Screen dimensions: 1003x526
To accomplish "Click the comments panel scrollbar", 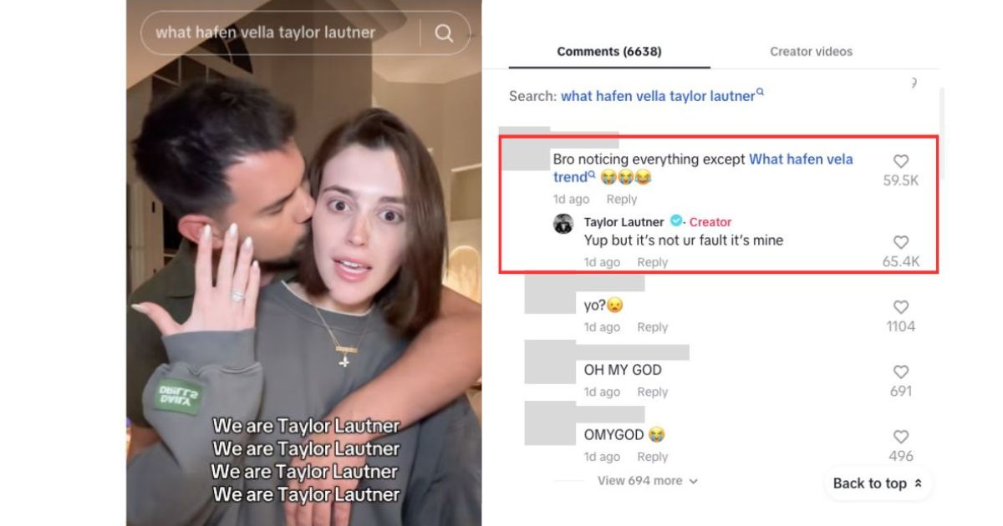I will pos(942,134).
